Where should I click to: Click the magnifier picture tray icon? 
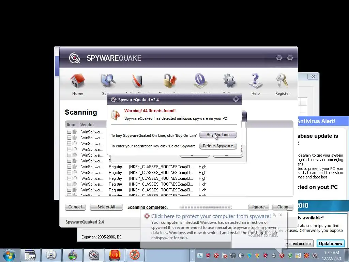point(298,256)
